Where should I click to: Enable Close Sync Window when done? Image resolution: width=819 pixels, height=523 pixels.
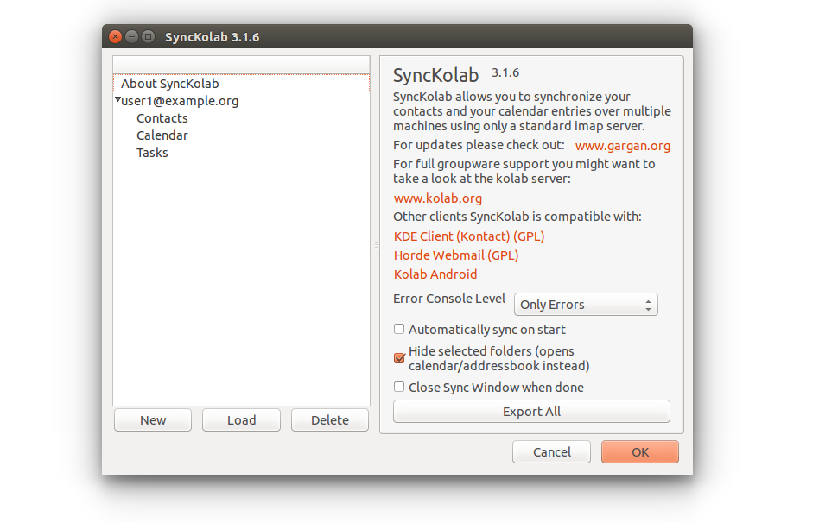click(399, 388)
